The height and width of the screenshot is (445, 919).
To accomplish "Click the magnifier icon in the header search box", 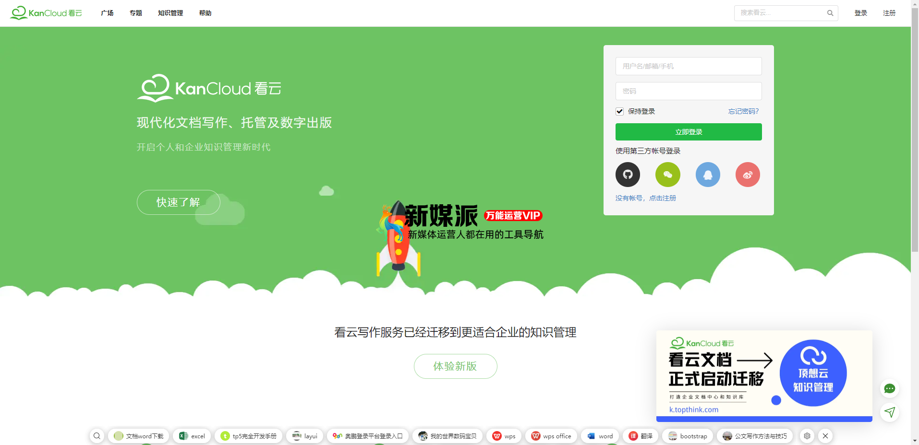I will point(830,13).
